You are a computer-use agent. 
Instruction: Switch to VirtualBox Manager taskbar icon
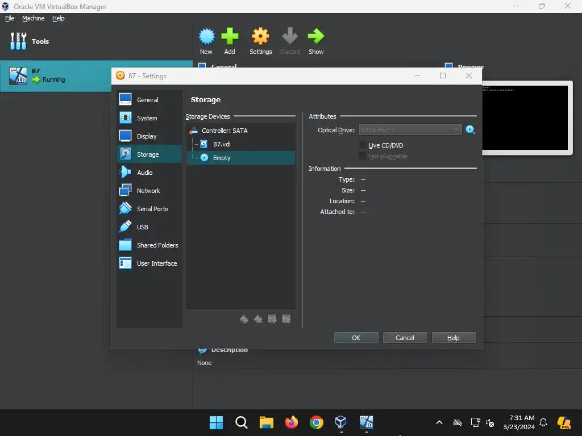(341, 422)
